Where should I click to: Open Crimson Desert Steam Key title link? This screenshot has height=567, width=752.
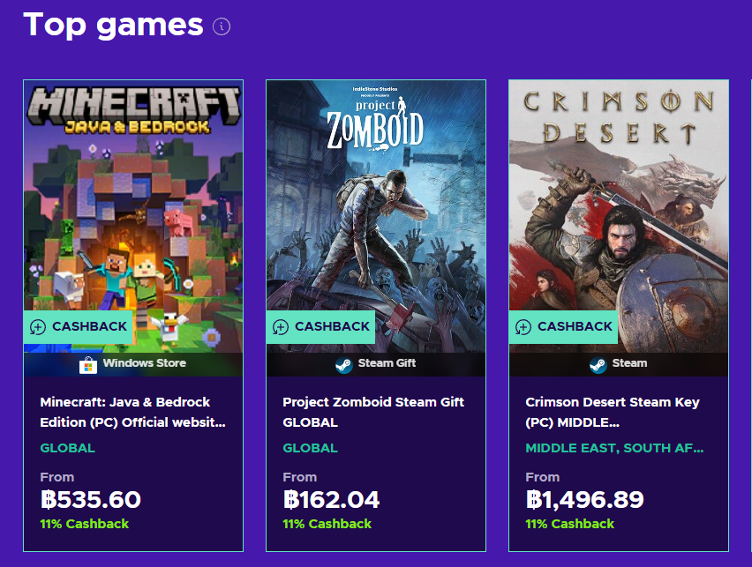point(613,412)
